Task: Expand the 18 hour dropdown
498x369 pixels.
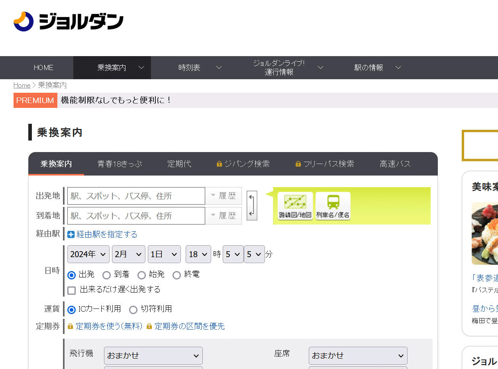Action: 198,254
